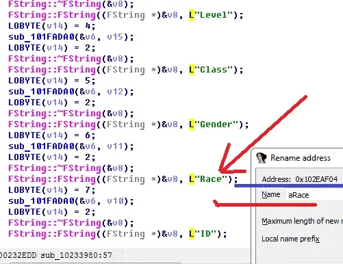Select the v12 argument variable

point(115,92)
